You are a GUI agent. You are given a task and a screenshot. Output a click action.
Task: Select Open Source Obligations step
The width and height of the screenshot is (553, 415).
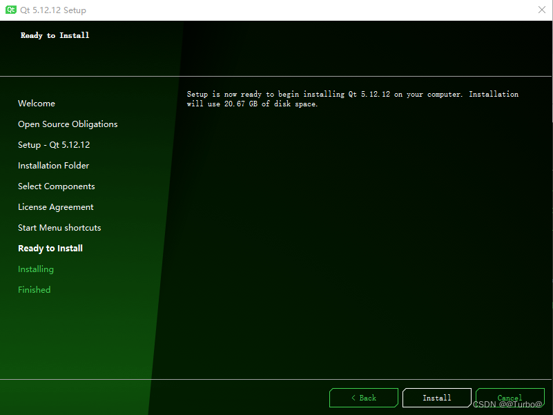click(x=68, y=124)
